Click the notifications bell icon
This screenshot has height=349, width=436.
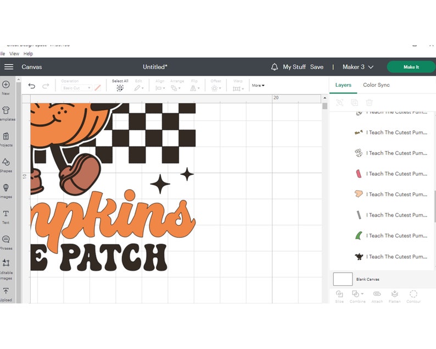(274, 67)
